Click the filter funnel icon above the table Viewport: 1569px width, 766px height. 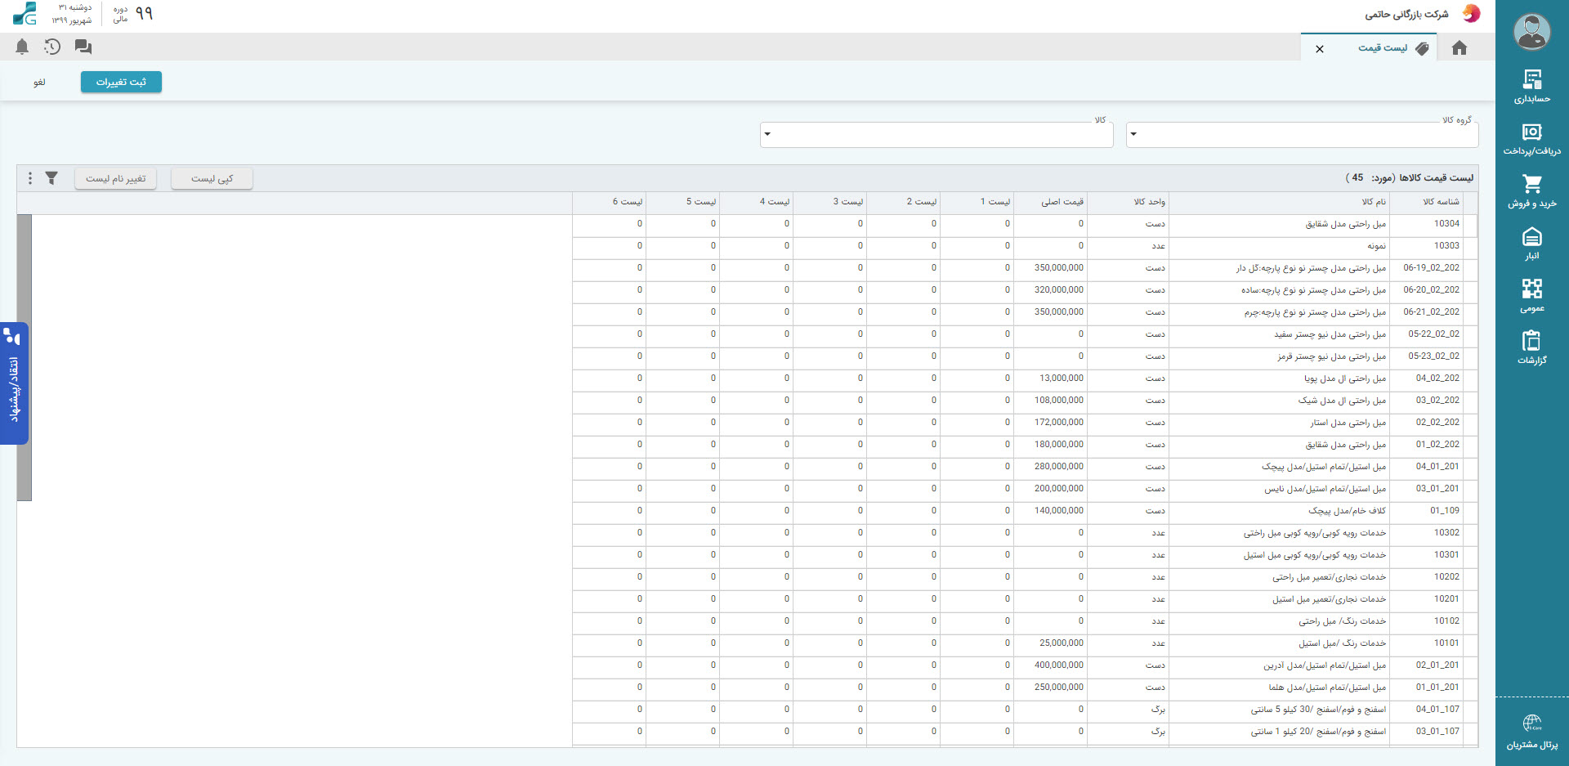pos(51,178)
